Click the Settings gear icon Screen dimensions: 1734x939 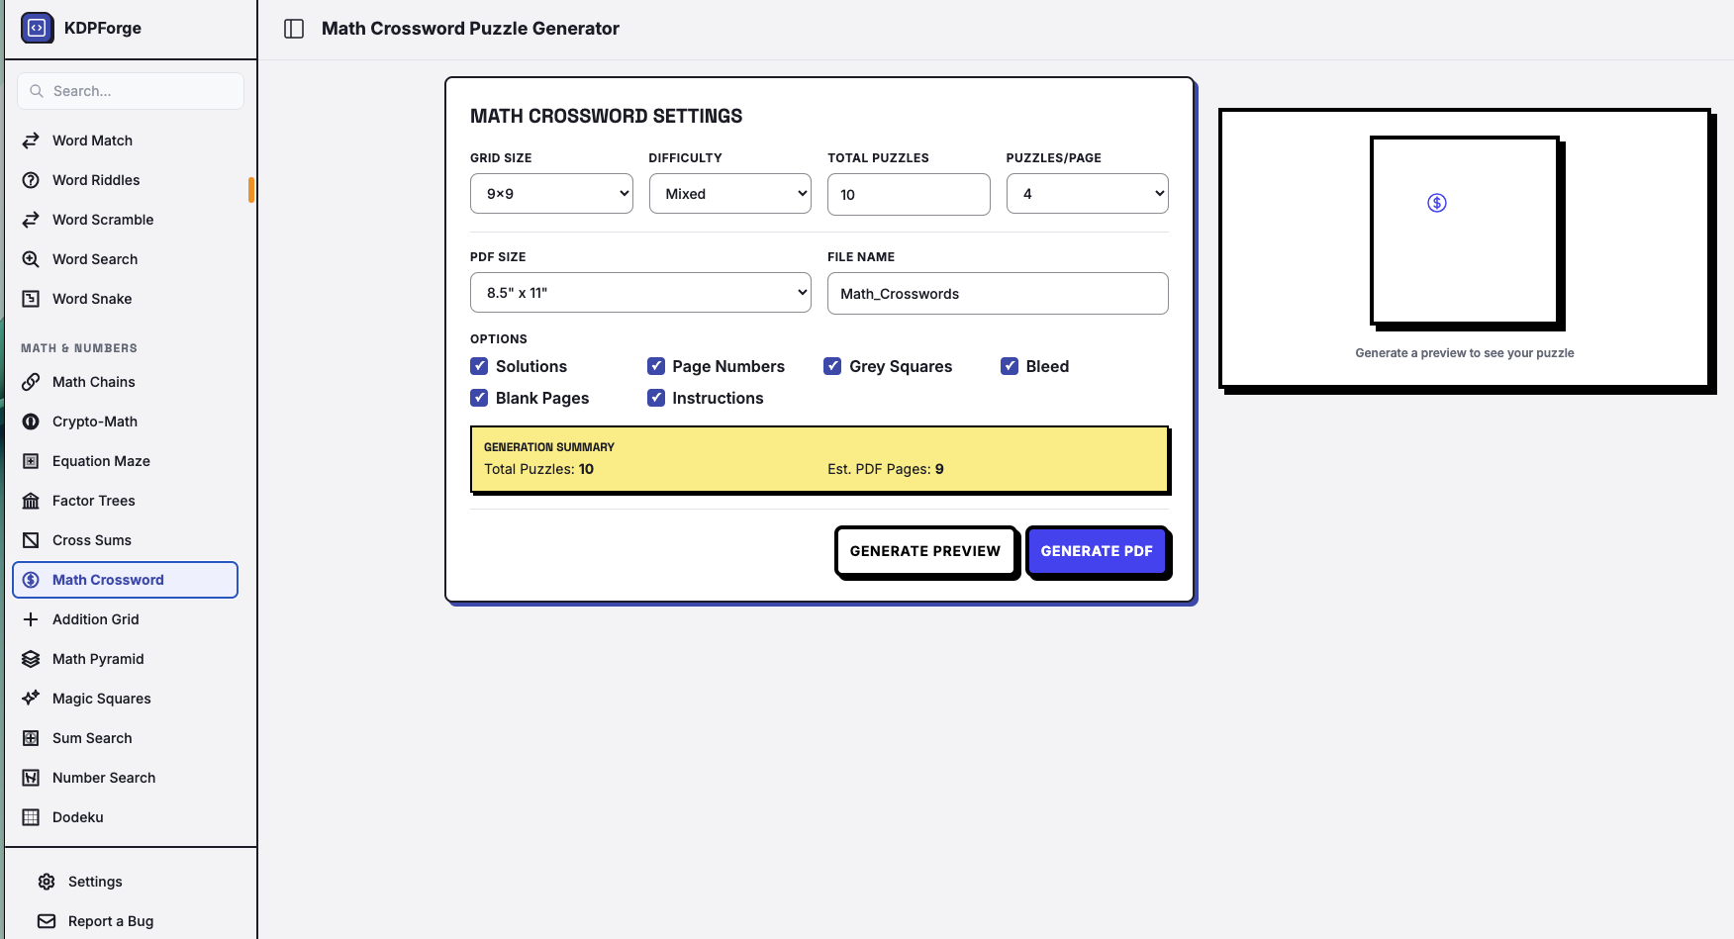[47, 882]
